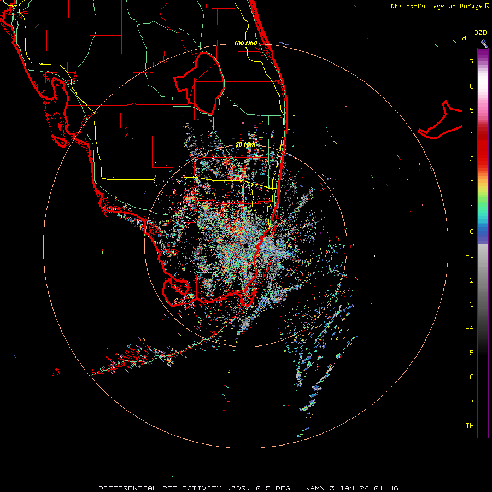Click the 2 tick label on the color scale
Image resolution: width=492 pixels, height=492 pixels.
click(x=472, y=183)
